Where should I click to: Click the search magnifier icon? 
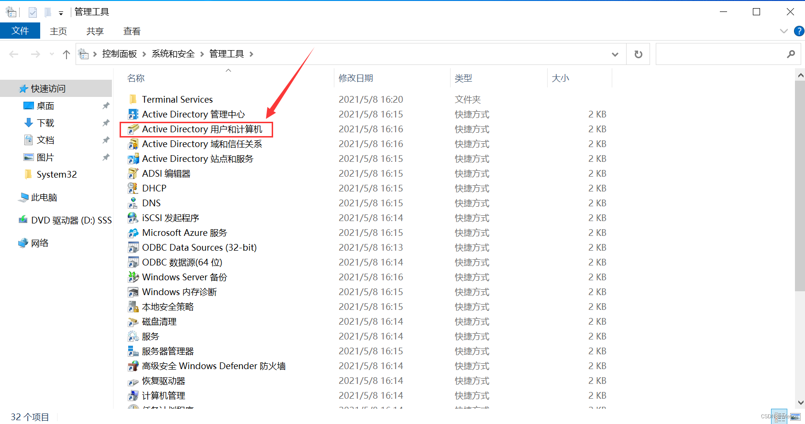click(791, 54)
